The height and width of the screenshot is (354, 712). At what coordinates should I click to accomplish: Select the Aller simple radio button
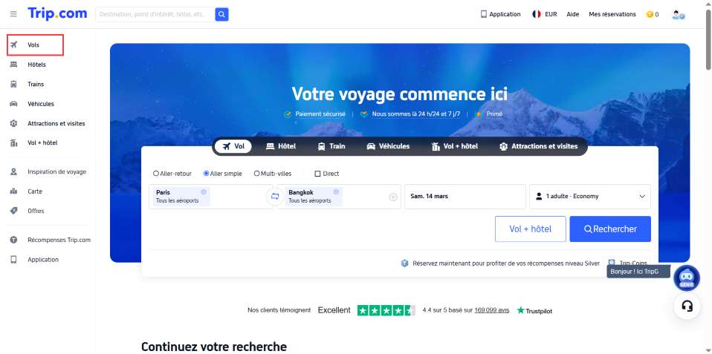(206, 174)
